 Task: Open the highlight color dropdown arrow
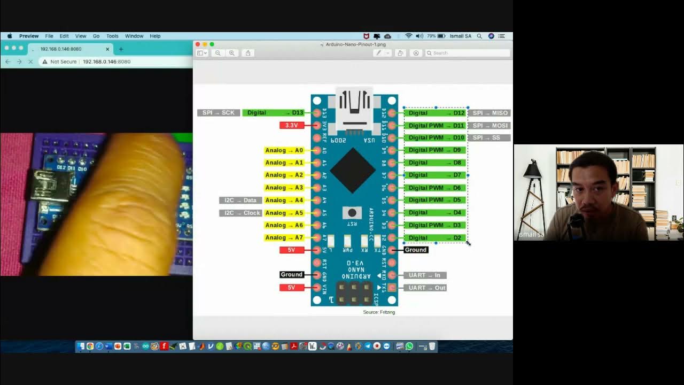[x=387, y=53]
